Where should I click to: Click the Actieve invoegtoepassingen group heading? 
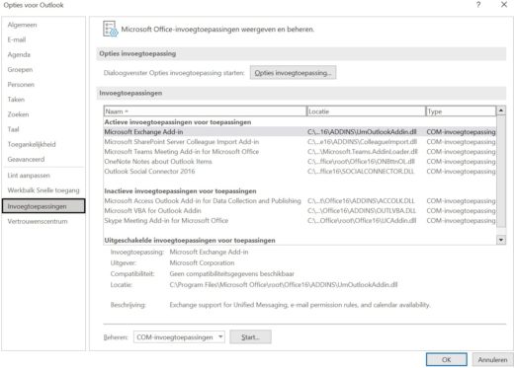178,122
